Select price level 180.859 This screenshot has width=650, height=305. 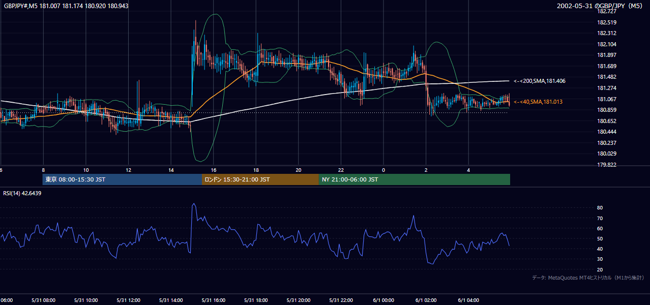click(x=607, y=110)
